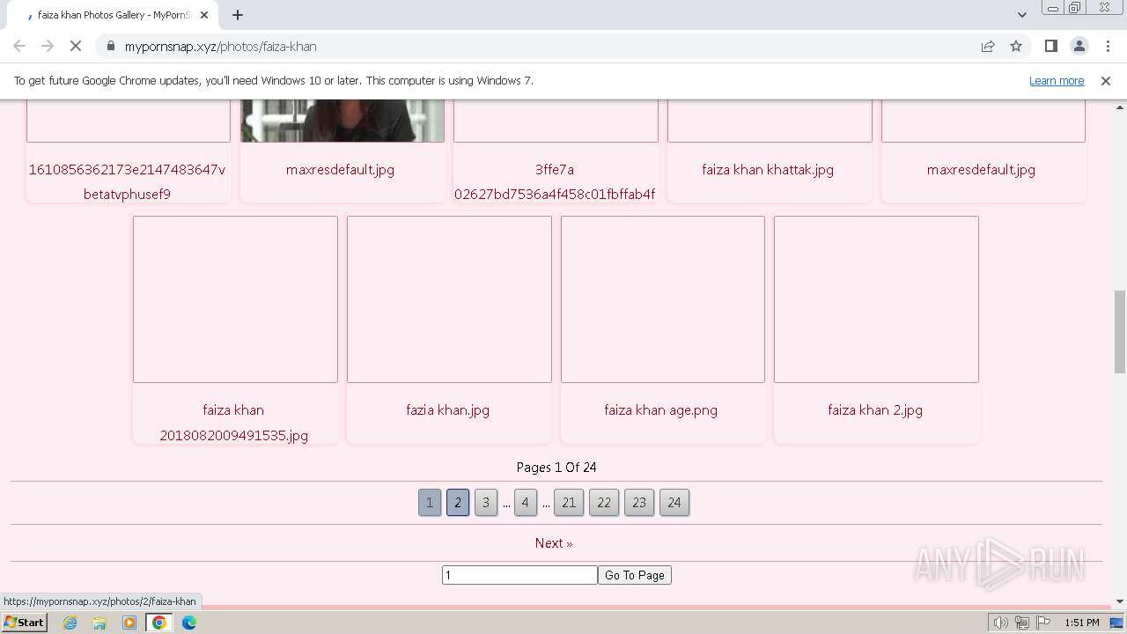Open the faiza khan khattak.jpg link
Viewport: 1127px width, 634px height.
click(768, 170)
